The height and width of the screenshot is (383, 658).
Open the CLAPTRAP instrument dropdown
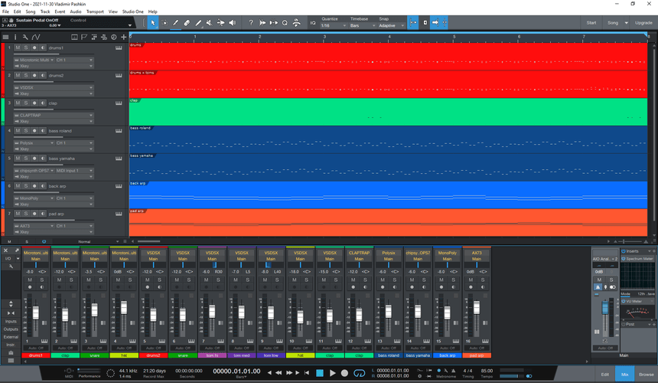point(54,116)
